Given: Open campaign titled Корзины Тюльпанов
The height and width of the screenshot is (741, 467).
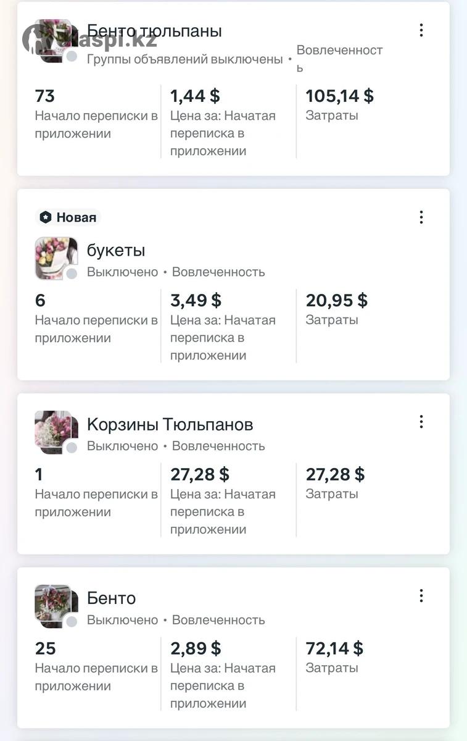Looking at the screenshot, I should tap(170, 425).
